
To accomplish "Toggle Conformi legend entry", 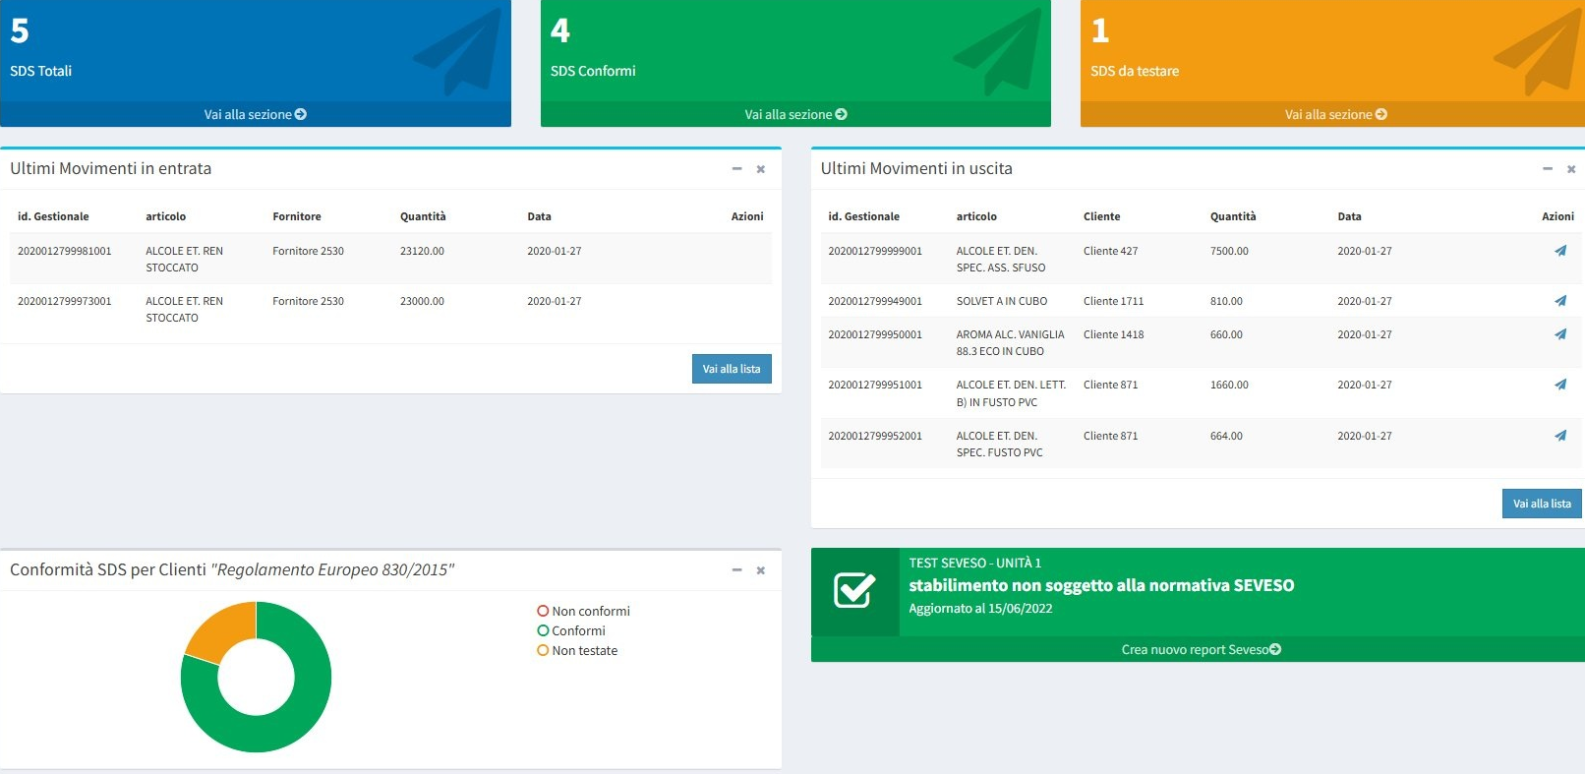I will (x=571, y=630).
